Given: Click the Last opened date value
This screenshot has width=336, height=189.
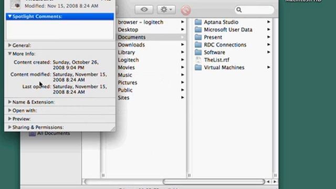Looking at the screenshot, I should pyautogui.click(x=80, y=89).
